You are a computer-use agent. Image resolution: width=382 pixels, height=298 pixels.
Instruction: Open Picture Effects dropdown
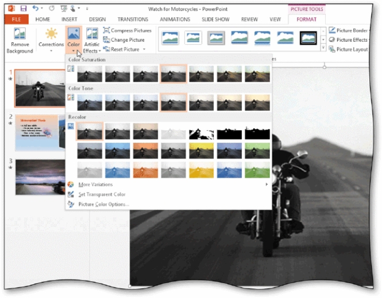point(352,40)
